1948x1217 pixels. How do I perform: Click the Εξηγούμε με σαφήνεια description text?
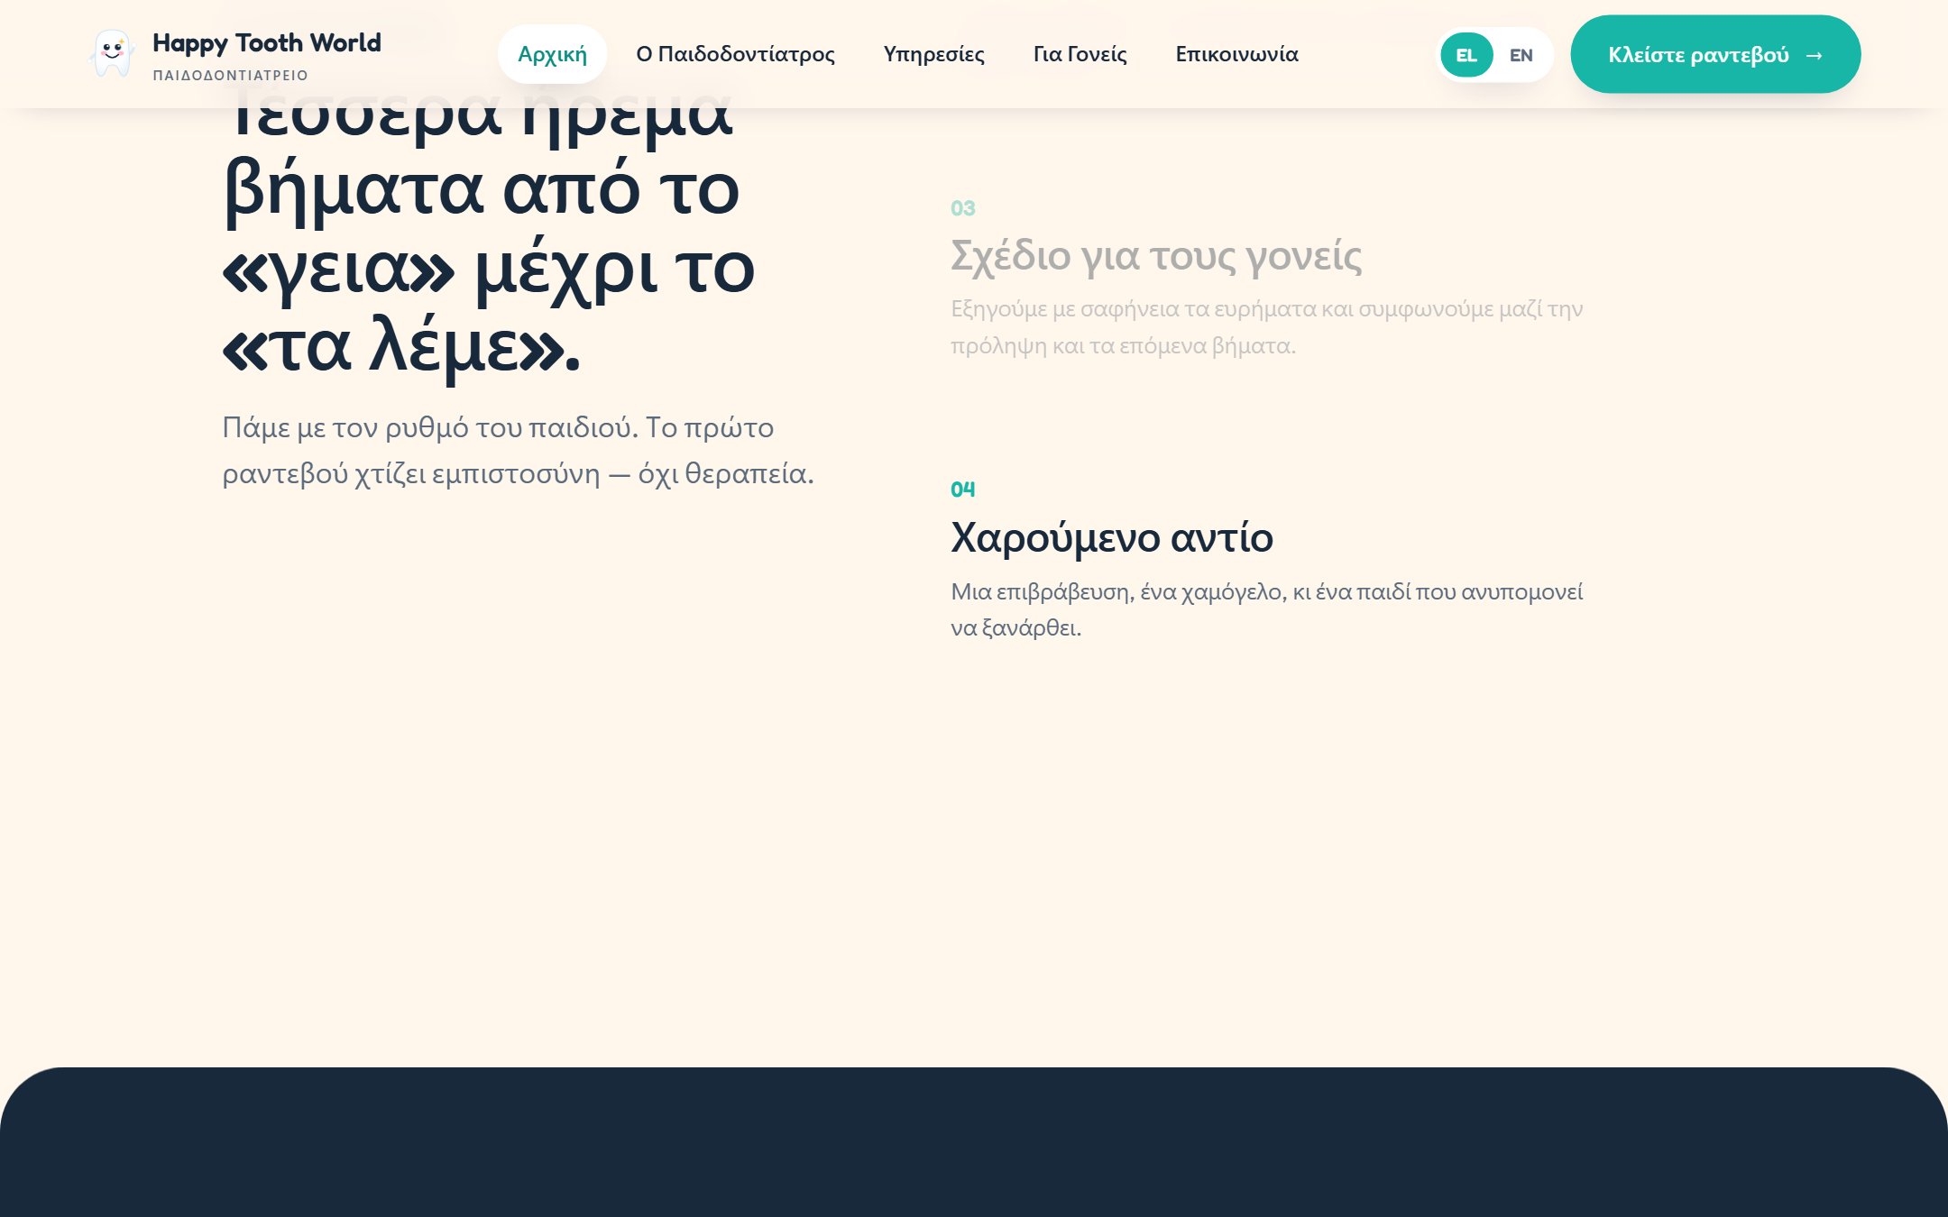[x=1267, y=327]
